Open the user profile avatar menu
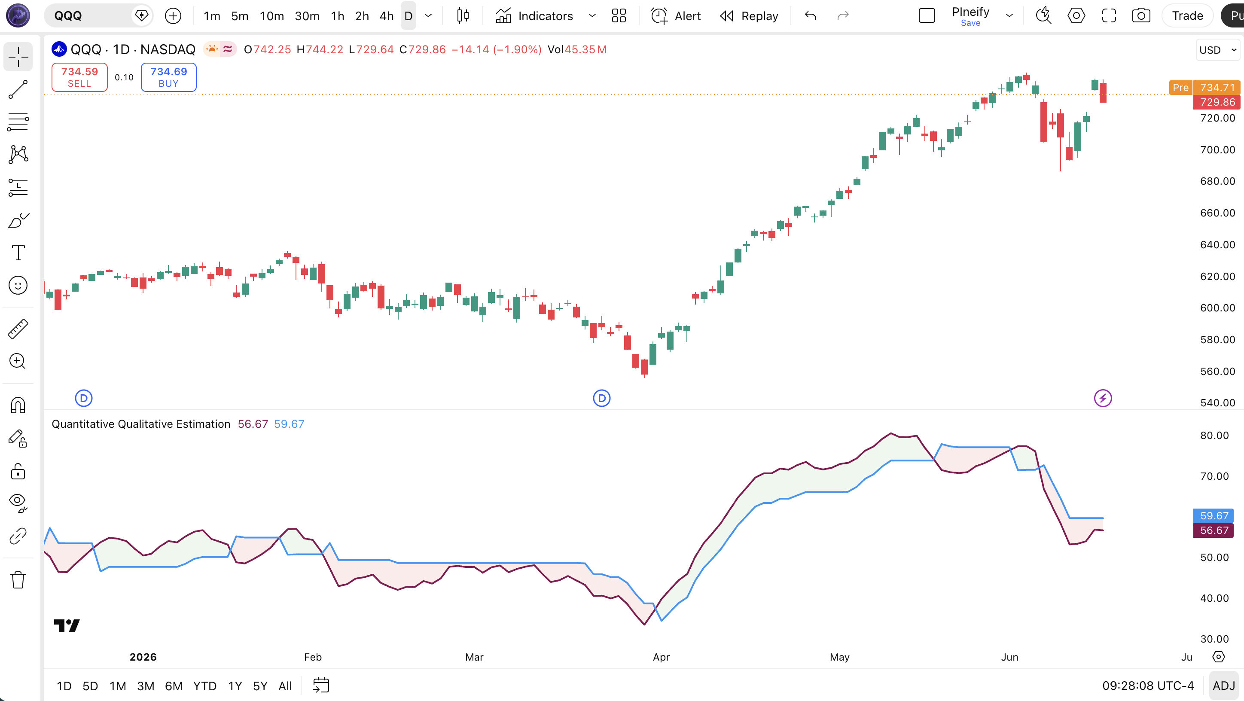The image size is (1244, 701). coord(18,15)
